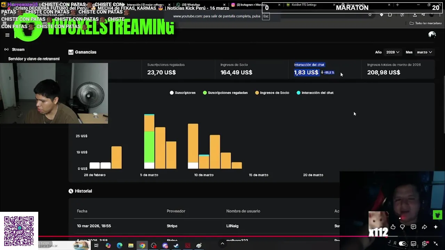Click the Historial clock icon
Image resolution: width=445 pixels, height=250 pixels.
tap(71, 191)
